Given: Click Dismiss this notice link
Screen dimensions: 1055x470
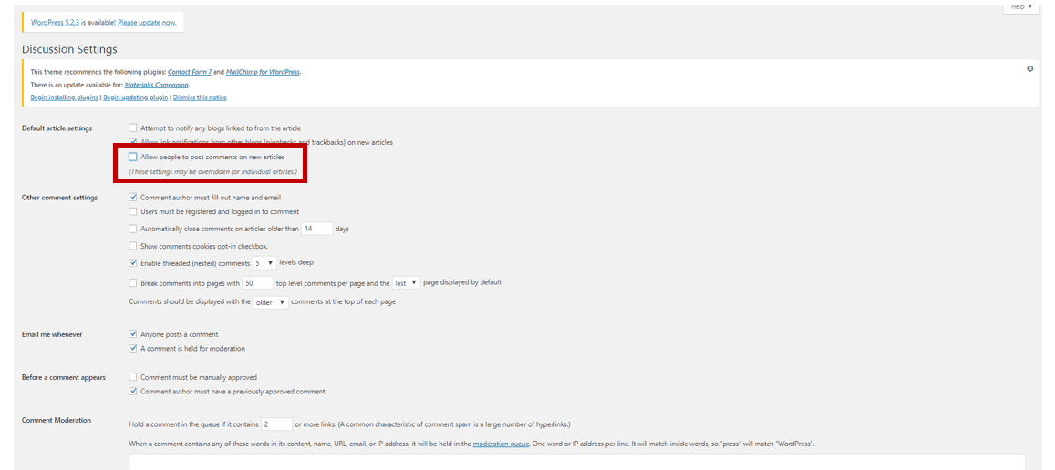Looking at the screenshot, I should [200, 97].
